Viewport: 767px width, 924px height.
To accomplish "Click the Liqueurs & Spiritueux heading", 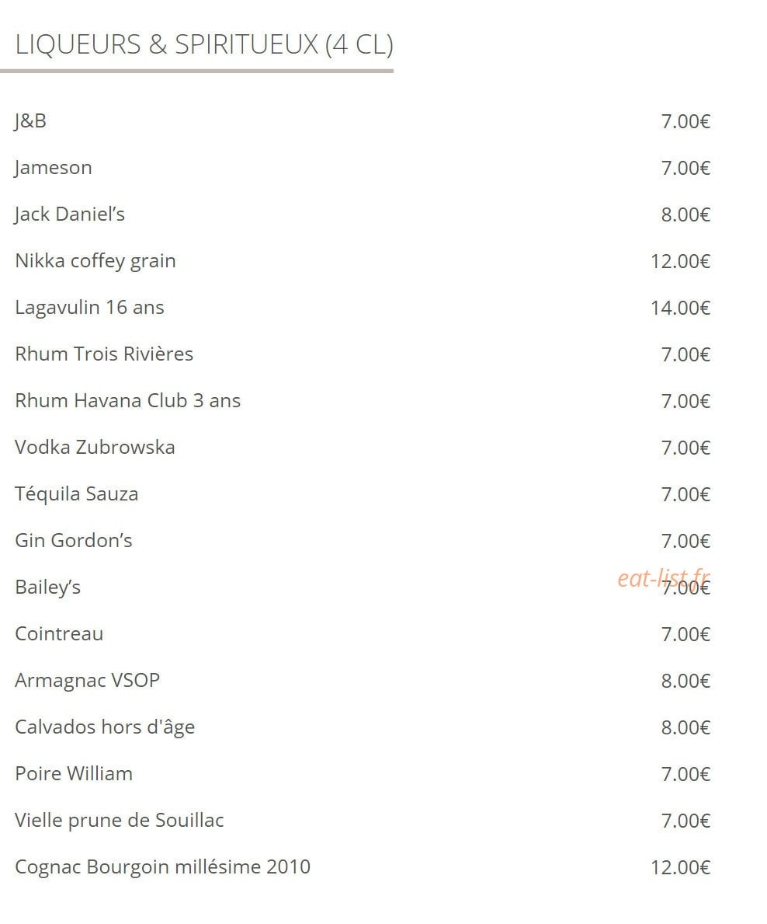I will pos(203,45).
